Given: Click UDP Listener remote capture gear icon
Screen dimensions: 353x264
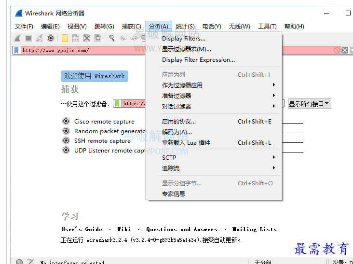Looking at the screenshot, I should pyautogui.click(x=66, y=150).
